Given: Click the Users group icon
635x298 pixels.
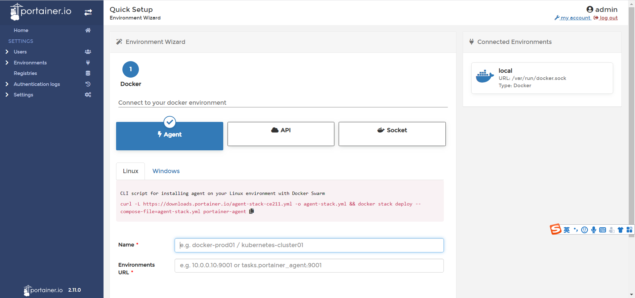Looking at the screenshot, I should pyautogui.click(x=88, y=52).
